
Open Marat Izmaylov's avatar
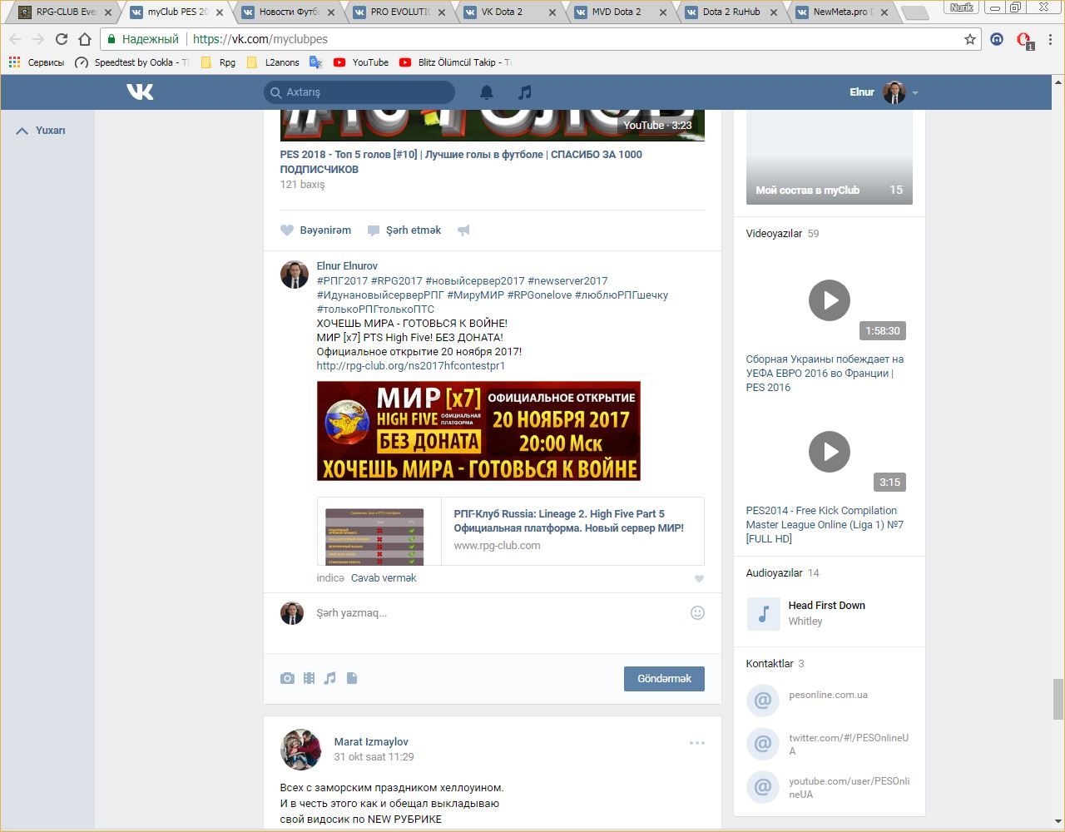pos(300,750)
